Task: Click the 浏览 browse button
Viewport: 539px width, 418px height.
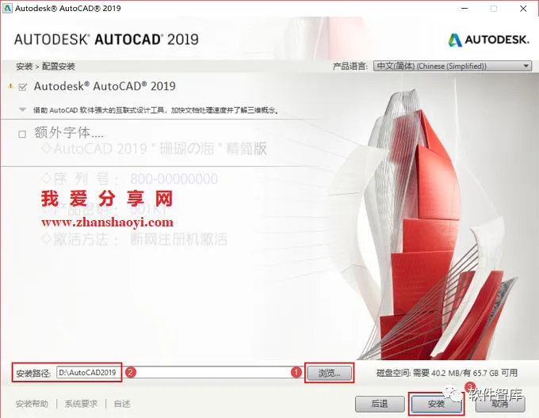Action: click(329, 373)
